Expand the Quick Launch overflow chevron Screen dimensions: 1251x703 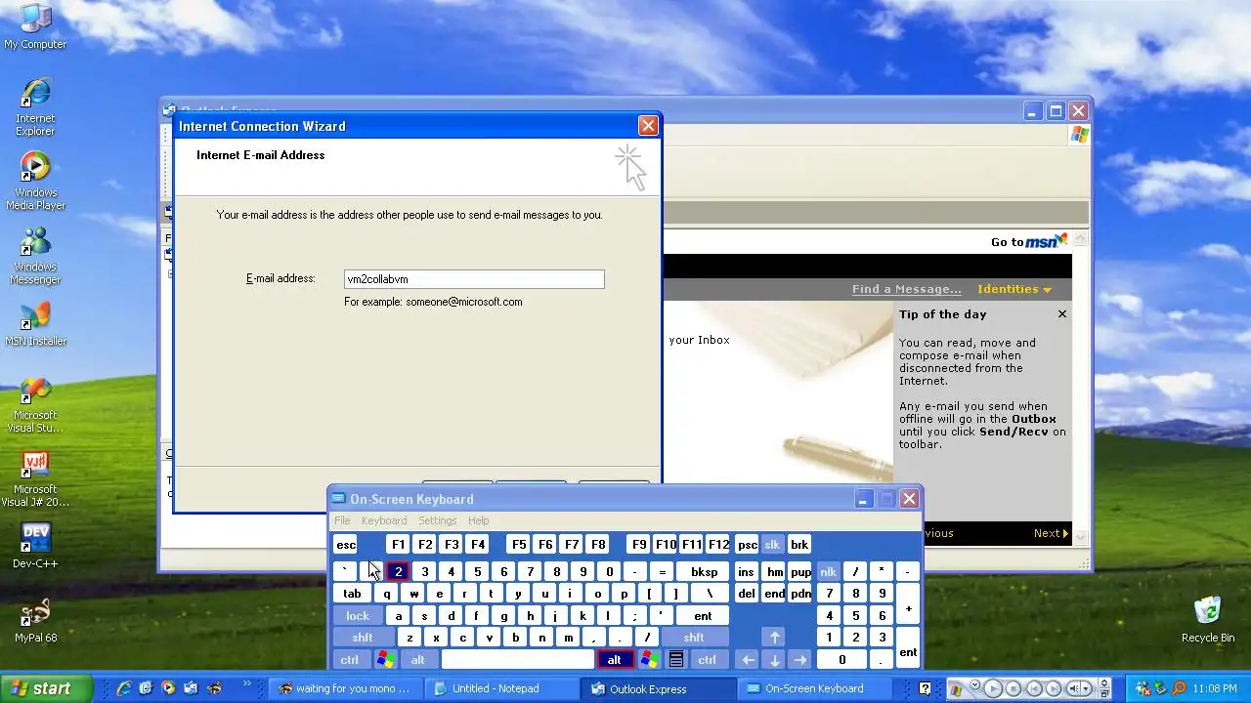coord(247,683)
